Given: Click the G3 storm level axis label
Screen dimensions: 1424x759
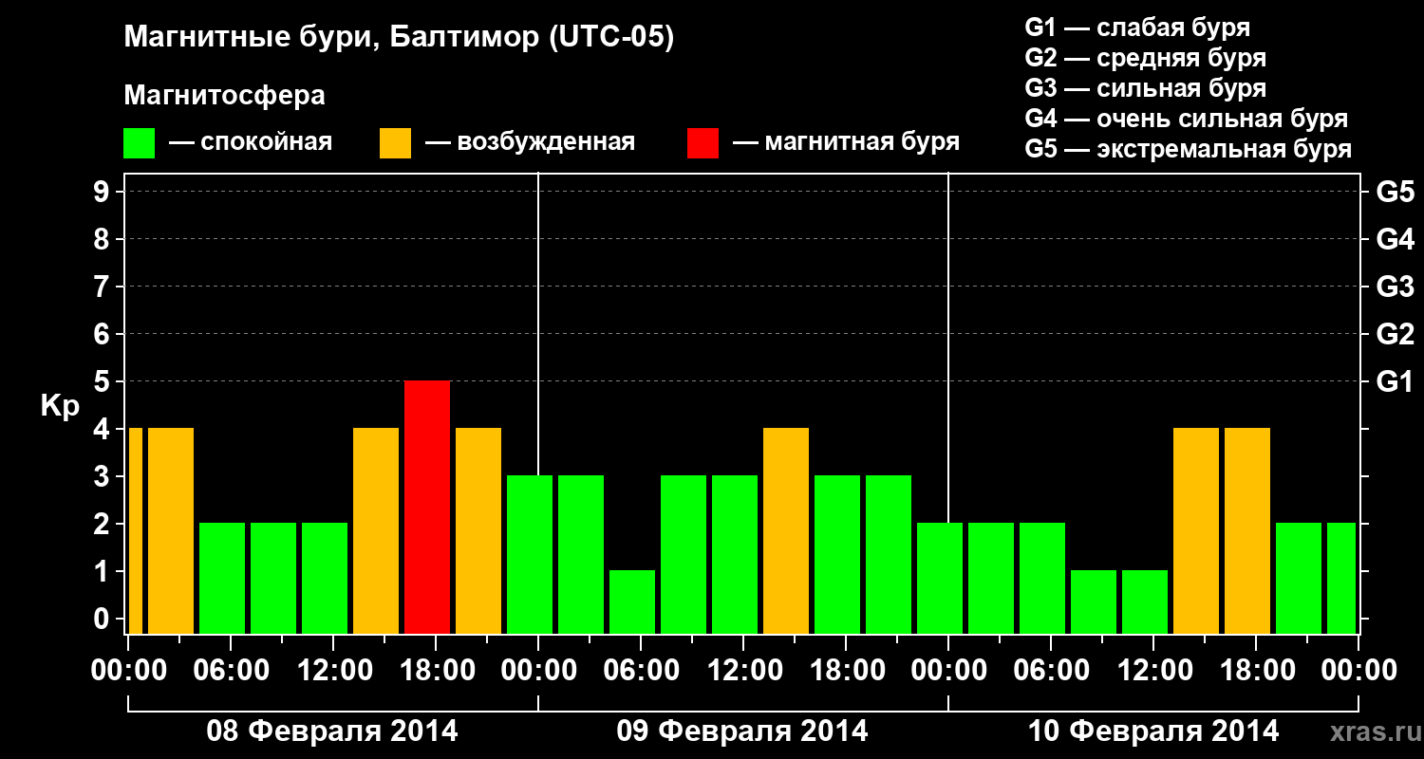Looking at the screenshot, I should coord(1395,287).
